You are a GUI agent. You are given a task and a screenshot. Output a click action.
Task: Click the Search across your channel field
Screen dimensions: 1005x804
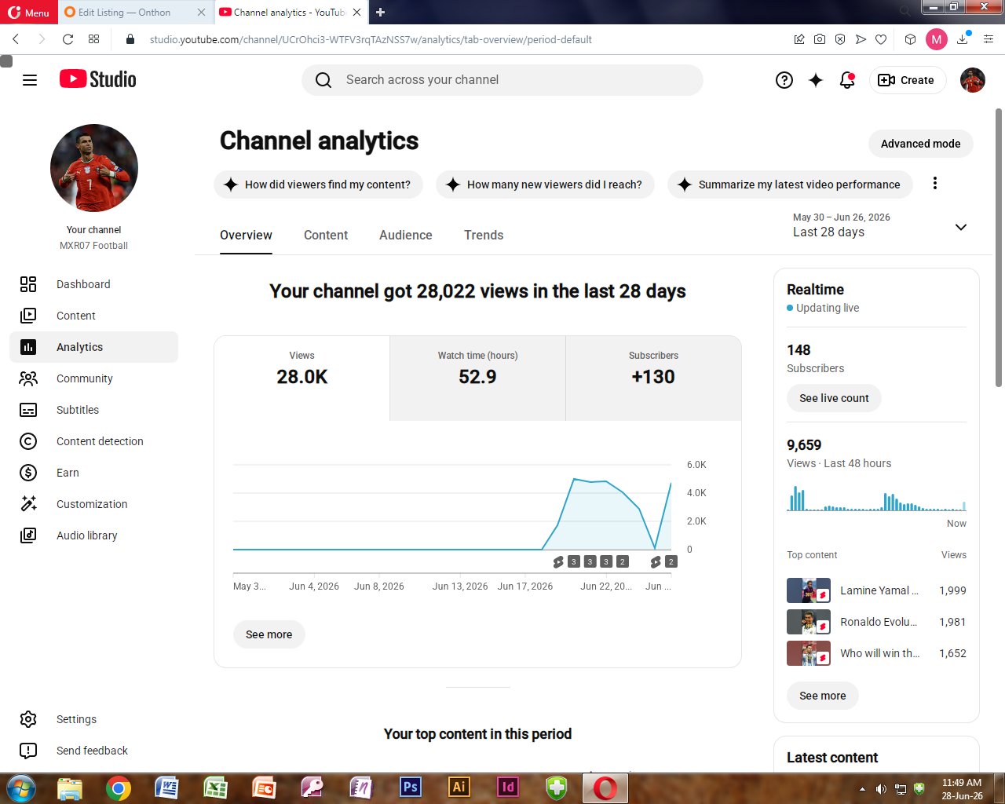502,80
